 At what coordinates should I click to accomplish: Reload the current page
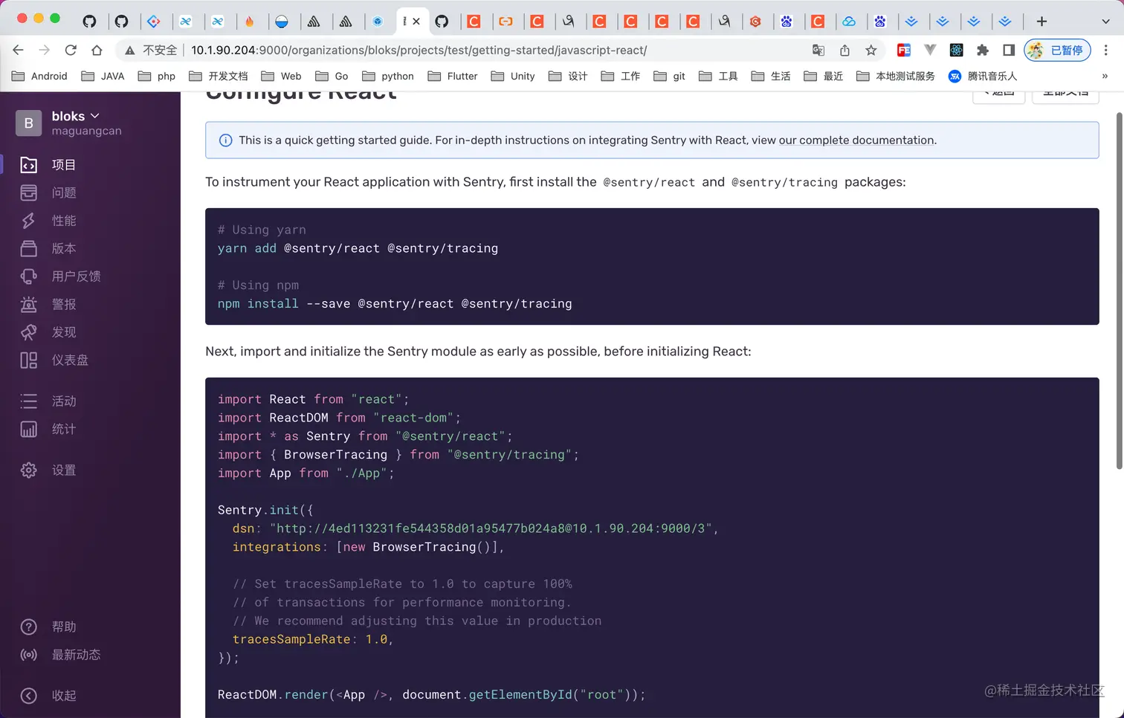point(71,50)
